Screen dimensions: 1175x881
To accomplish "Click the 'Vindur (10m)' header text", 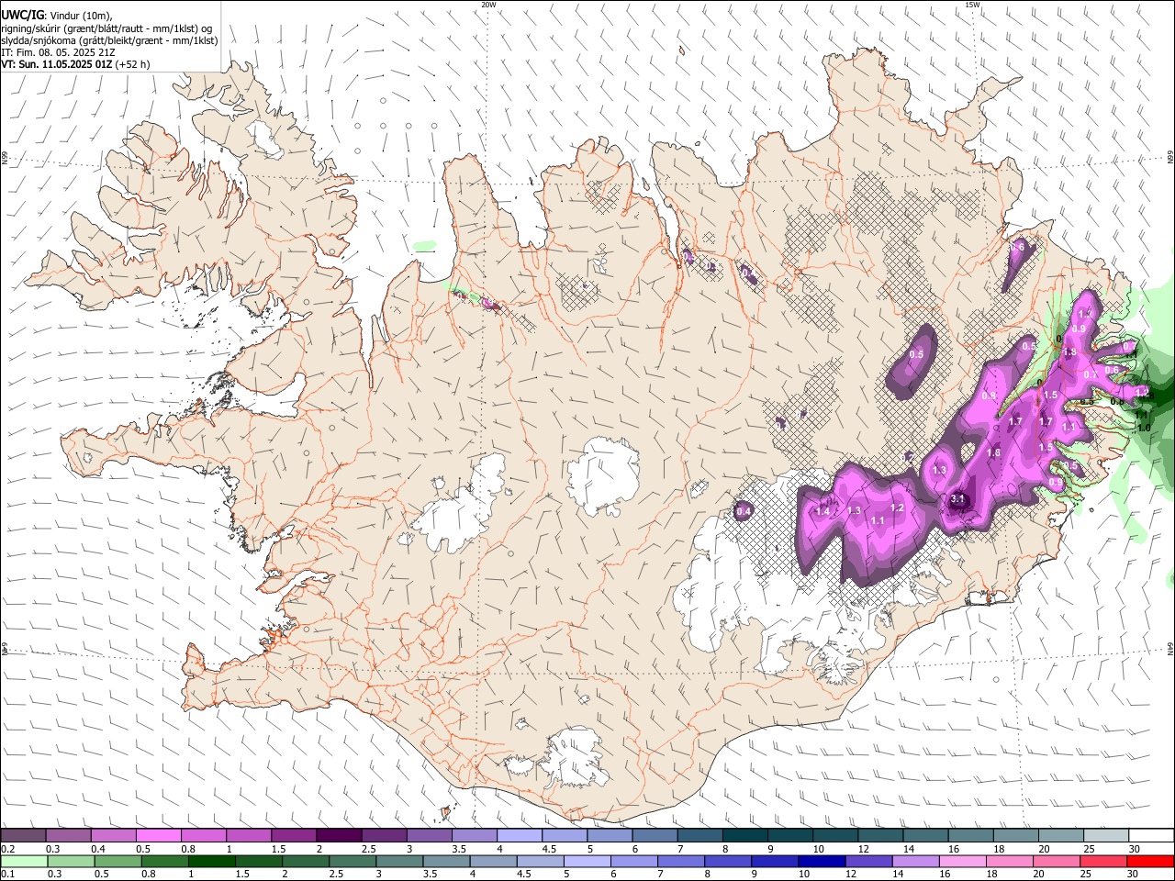I will [82, 16].
